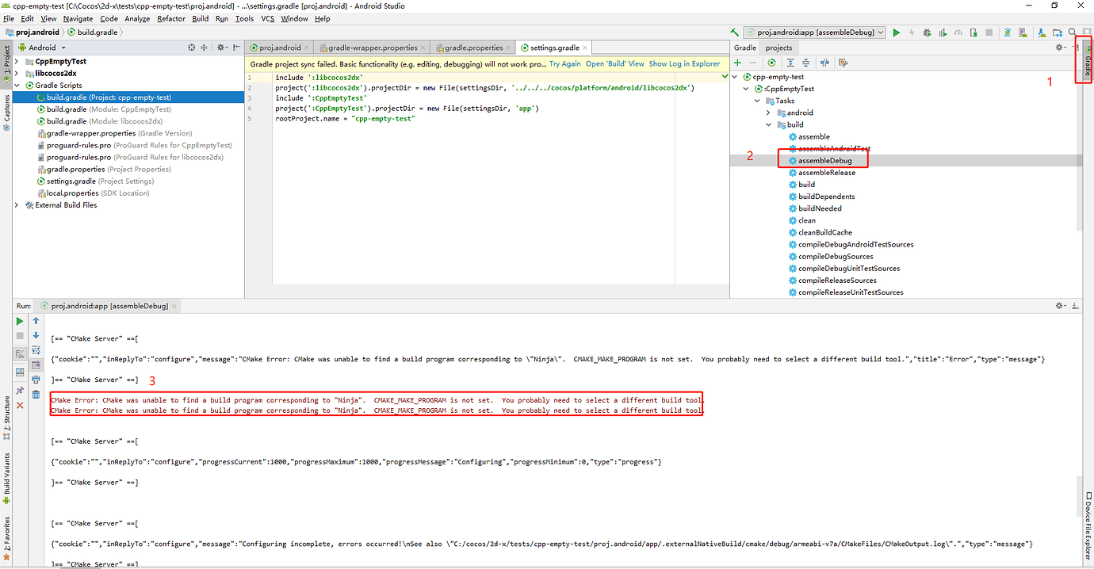Clear the Run console with trash icon
This screenshot has height=569, width=1094.
(x=36, y=394)
